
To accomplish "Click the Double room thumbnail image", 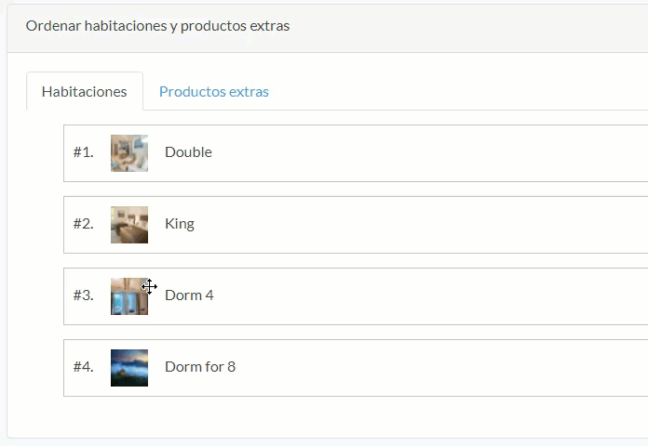I will click(x=129, y=153).
